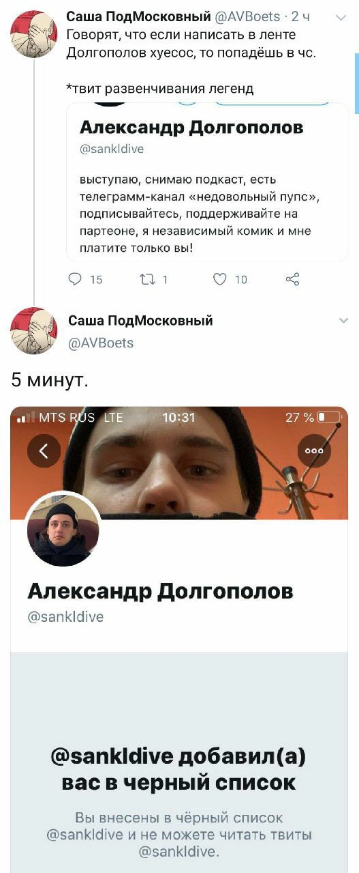Image resolution: width=359 pixels, height=873 pixels.
Task: Open the quoted Александр Долгополов tweet card
Action: tap(207, 182)
